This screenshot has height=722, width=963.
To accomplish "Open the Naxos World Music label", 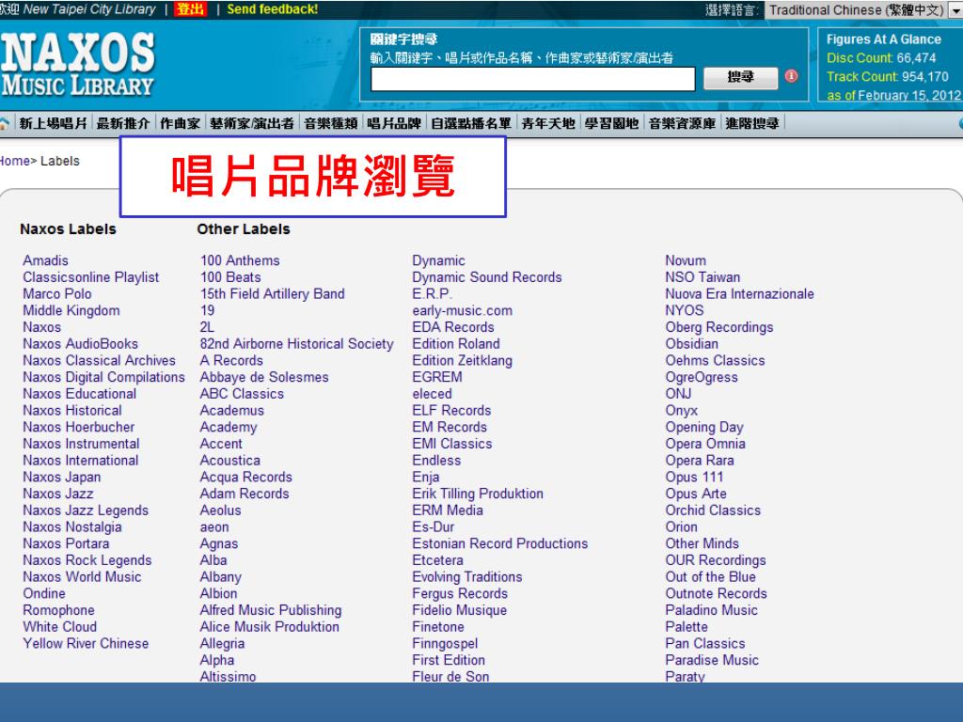I will click(82, 576).
